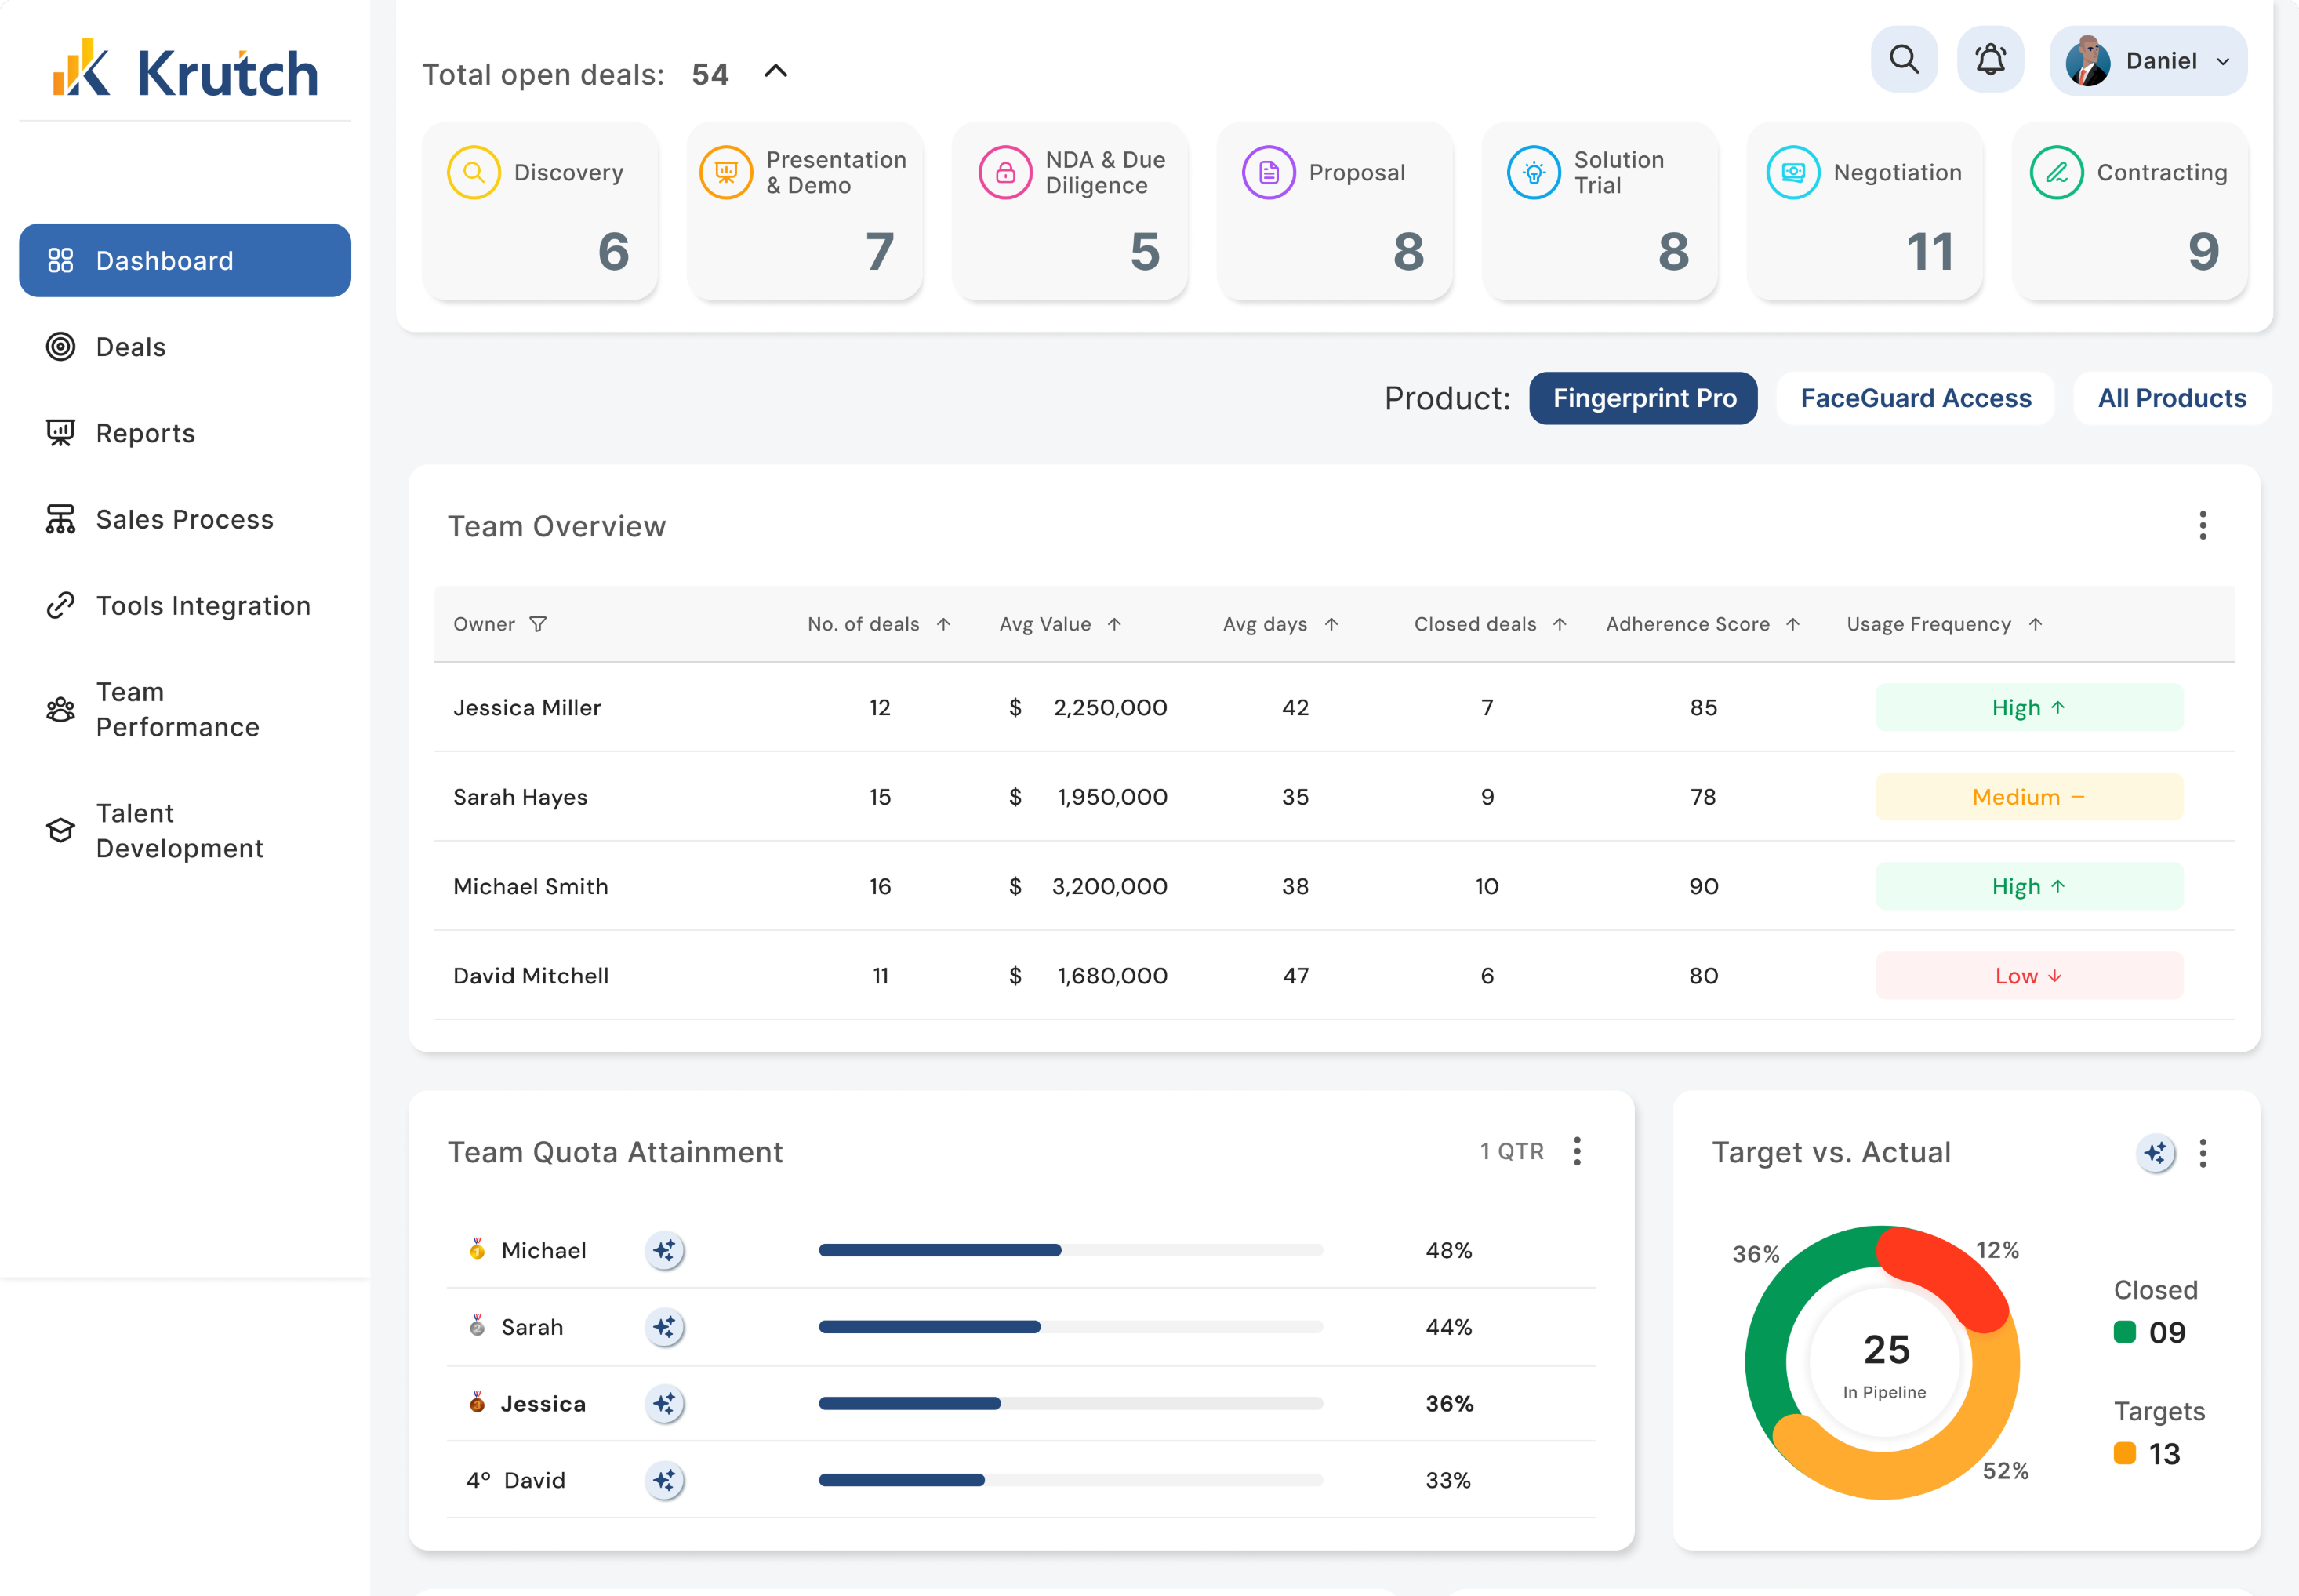
Task: Click Sarah Hayes' Medium usage badge
Action: pyautogui.click(x=2029, y=797)
